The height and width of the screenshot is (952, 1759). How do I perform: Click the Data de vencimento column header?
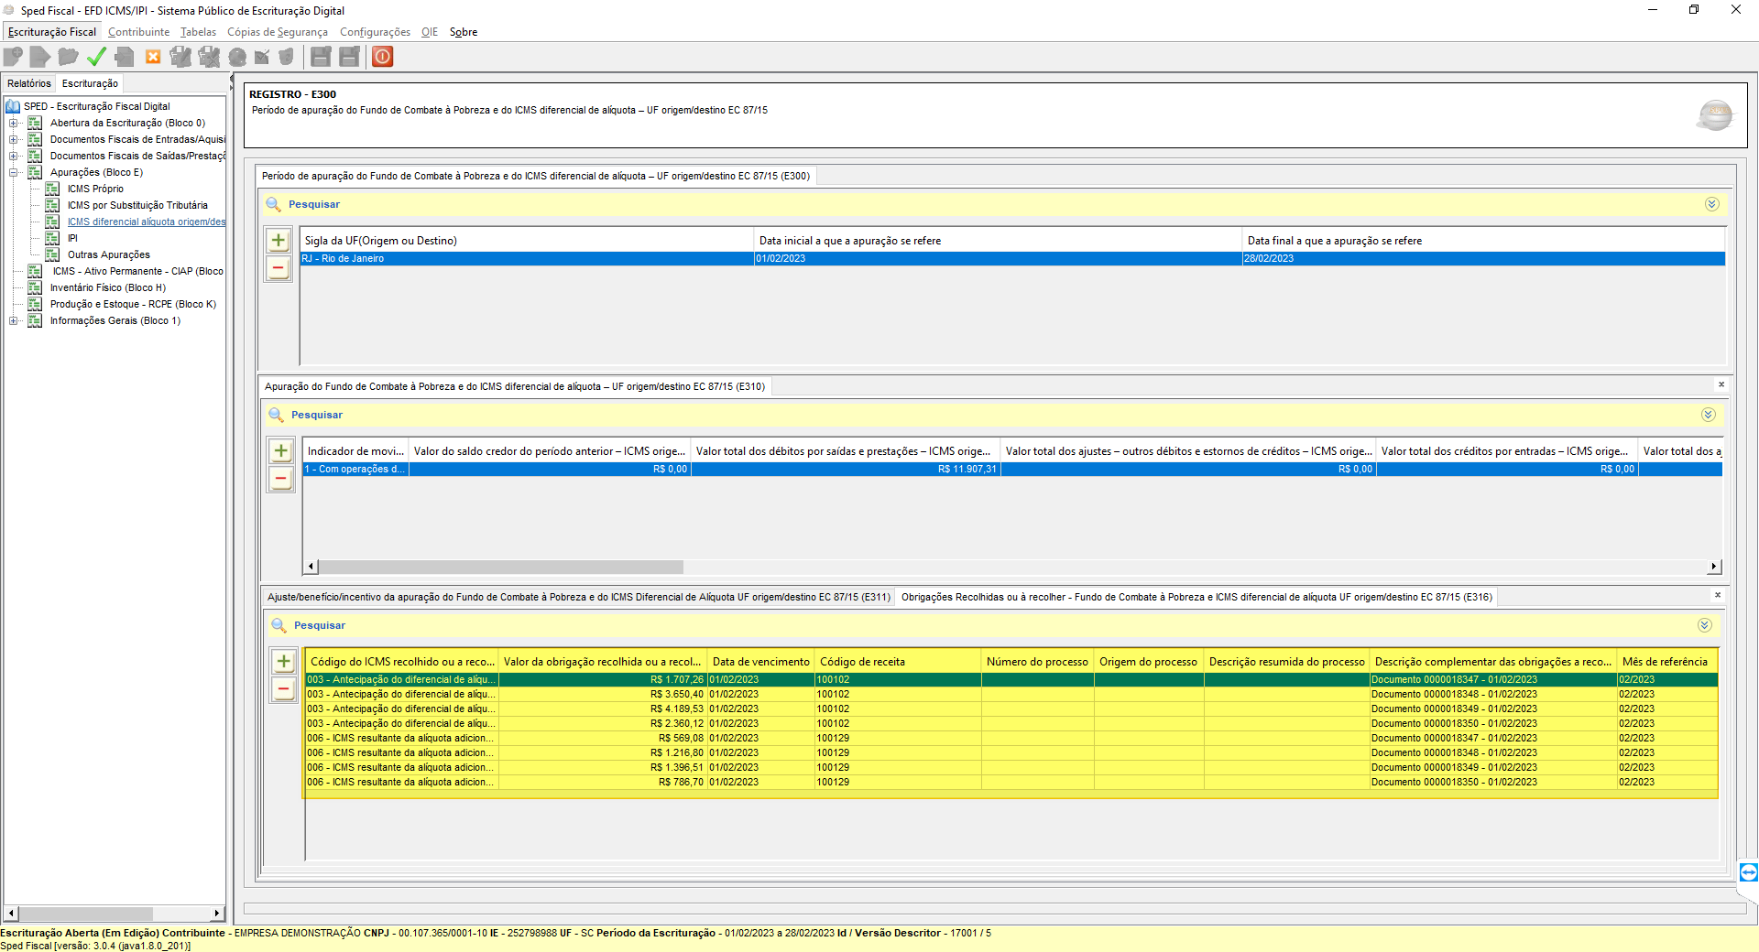pos(761,662)
